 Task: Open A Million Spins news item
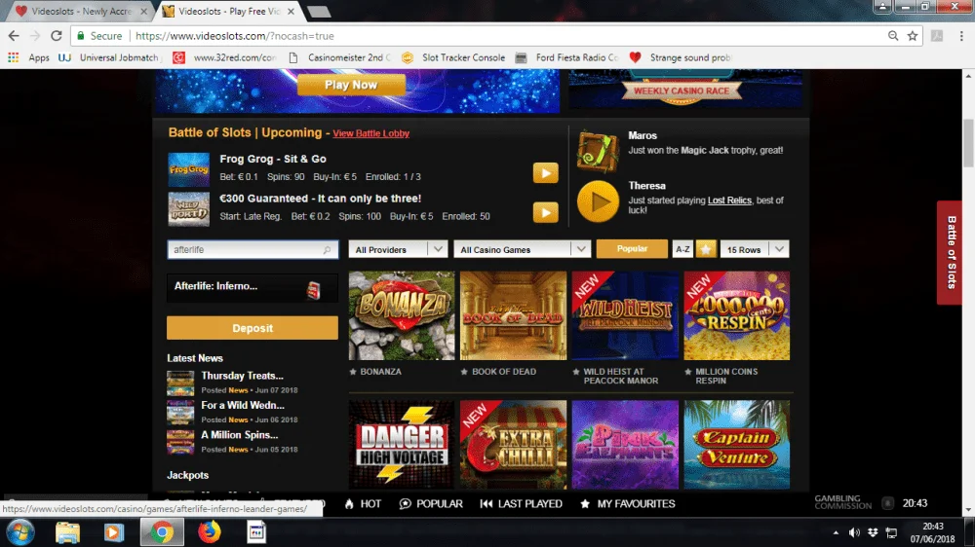(x=240, y=435)
